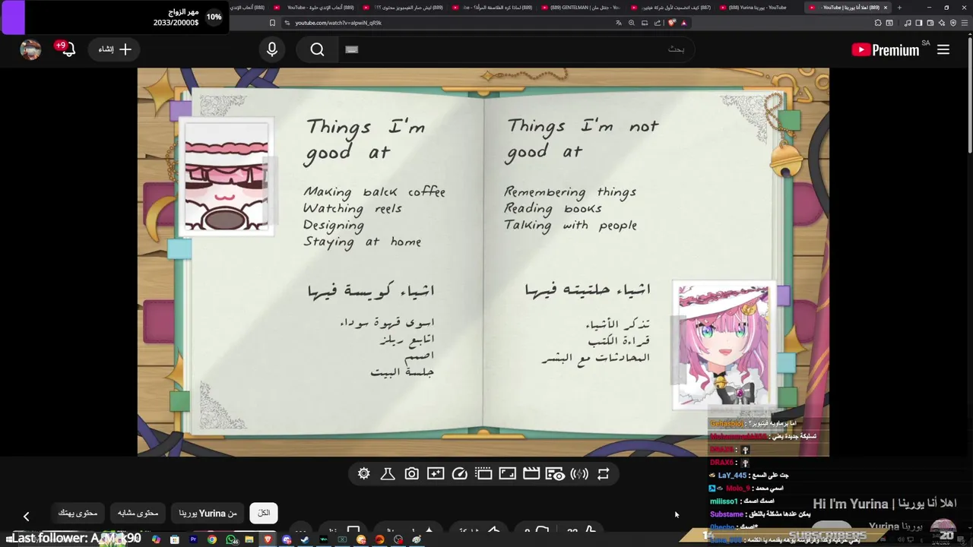Click the flask experiments icon in player toolbar
This screenshot has width=973, height=547.
[x=388, y=474]
